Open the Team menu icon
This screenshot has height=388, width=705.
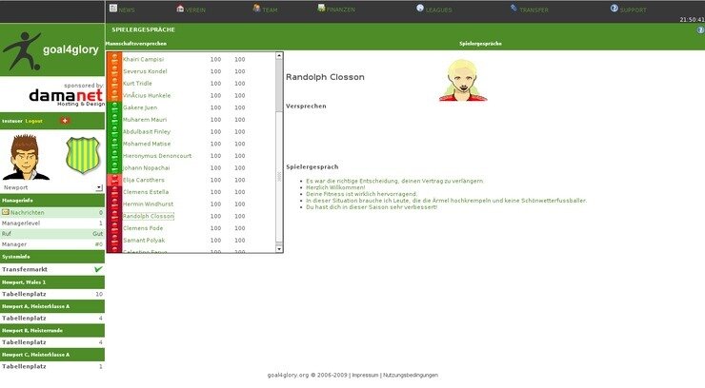(257, 8)
